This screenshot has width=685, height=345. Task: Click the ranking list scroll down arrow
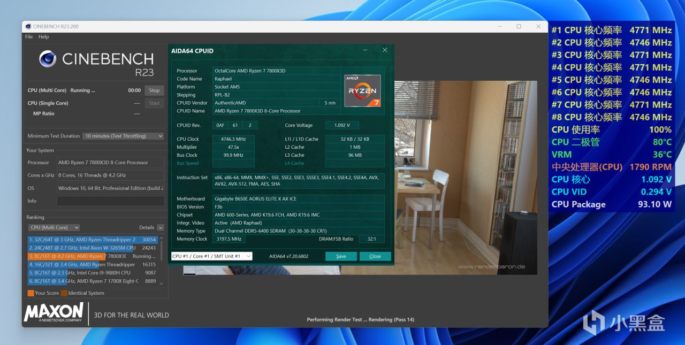click(x=162, y=283)
